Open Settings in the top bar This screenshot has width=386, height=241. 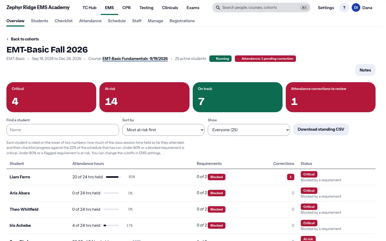click(326, 7)
